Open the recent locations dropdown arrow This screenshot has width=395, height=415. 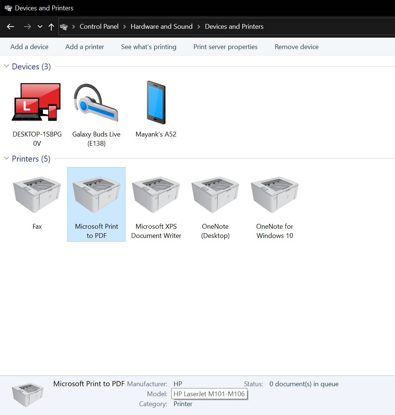(39, 27)
